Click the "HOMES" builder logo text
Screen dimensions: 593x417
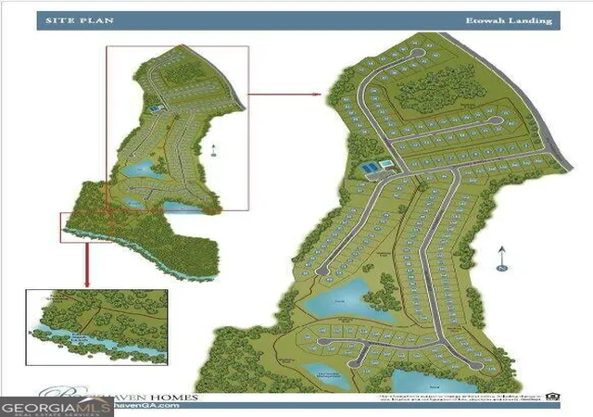tap(174, 397)
